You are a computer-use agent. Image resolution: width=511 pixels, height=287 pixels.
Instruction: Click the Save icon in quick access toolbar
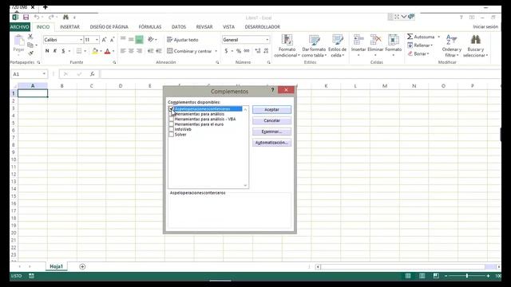click(x=26, y=18)
